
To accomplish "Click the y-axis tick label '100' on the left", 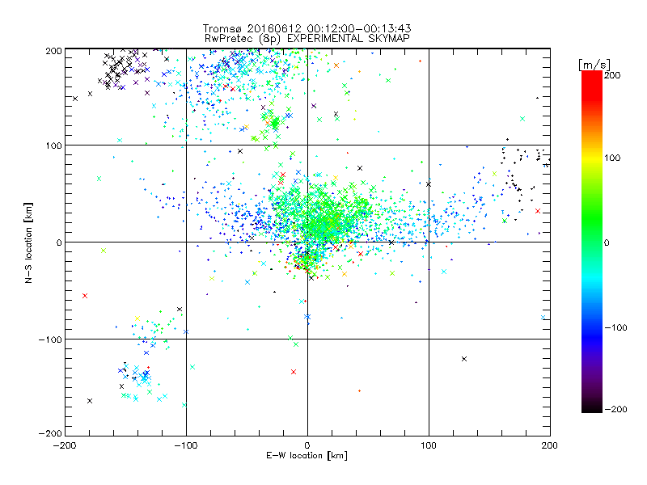I will (x=53, y=145).
